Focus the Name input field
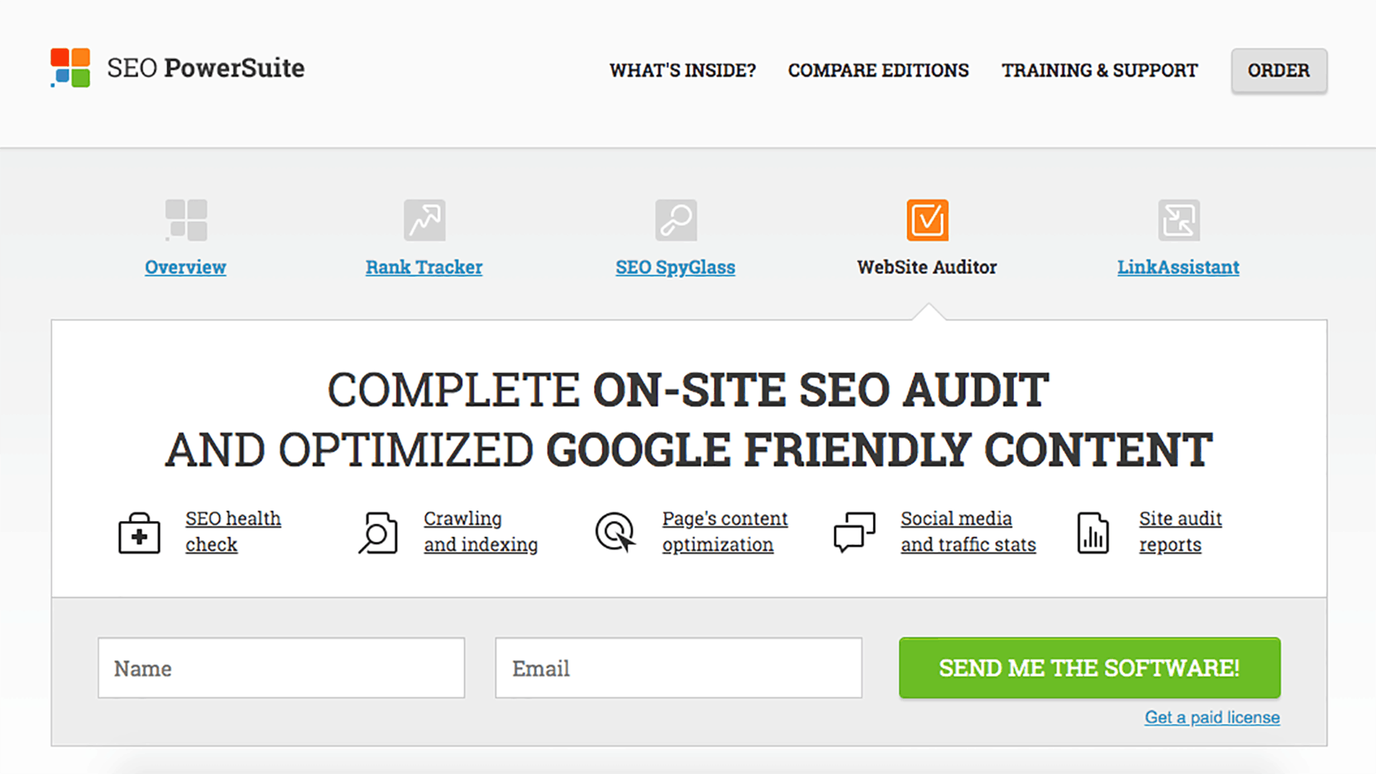This screenshot has width=1376, height=774. click(281, 668)
